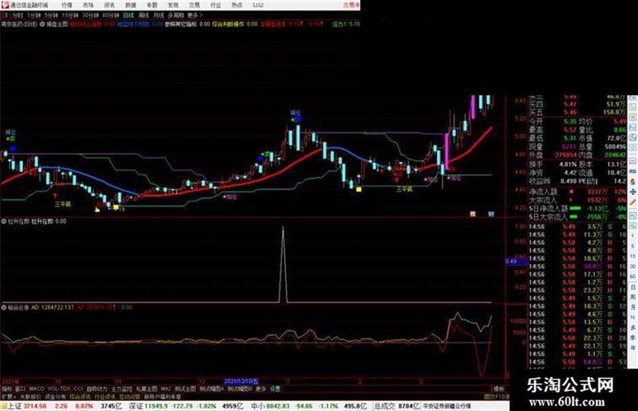The width and height of the screenshot is (638, 411).
Task: Click the 净流入额 row in quote panel
Action: 577,191
